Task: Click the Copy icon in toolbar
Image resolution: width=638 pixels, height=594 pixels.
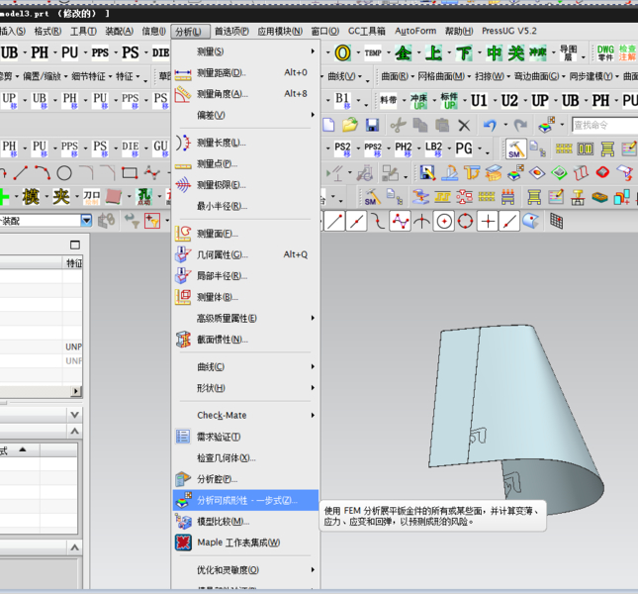Action: [x=420, y=125]
